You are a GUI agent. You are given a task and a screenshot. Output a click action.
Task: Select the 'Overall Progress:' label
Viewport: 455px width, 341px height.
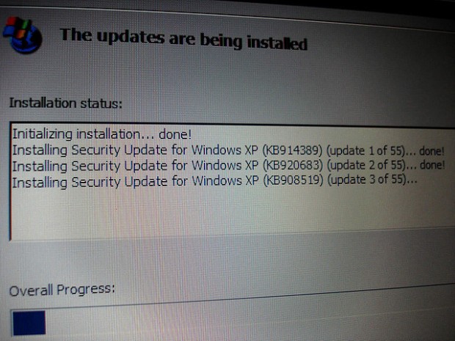click(62, 290)
